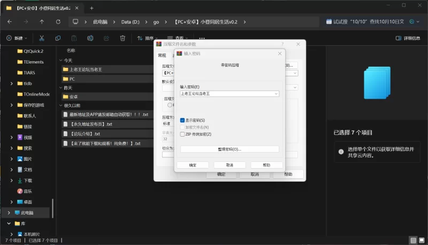Viewport: 428px width, 245px height.
Task: Click the Delete trash icon
Action: 123,38
